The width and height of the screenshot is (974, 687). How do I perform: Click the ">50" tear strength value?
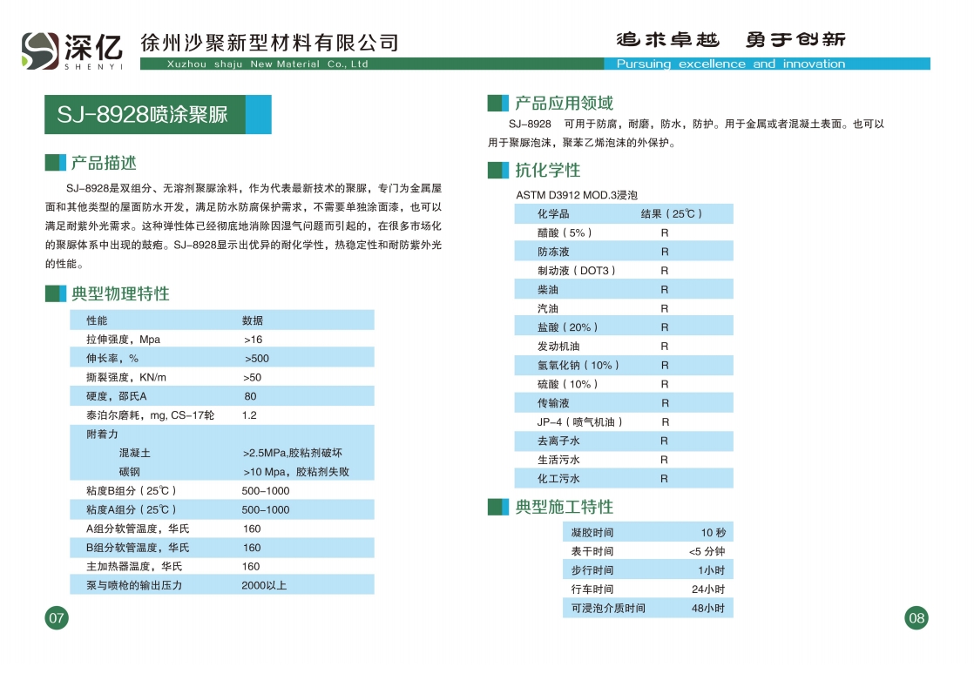(252, 377)
